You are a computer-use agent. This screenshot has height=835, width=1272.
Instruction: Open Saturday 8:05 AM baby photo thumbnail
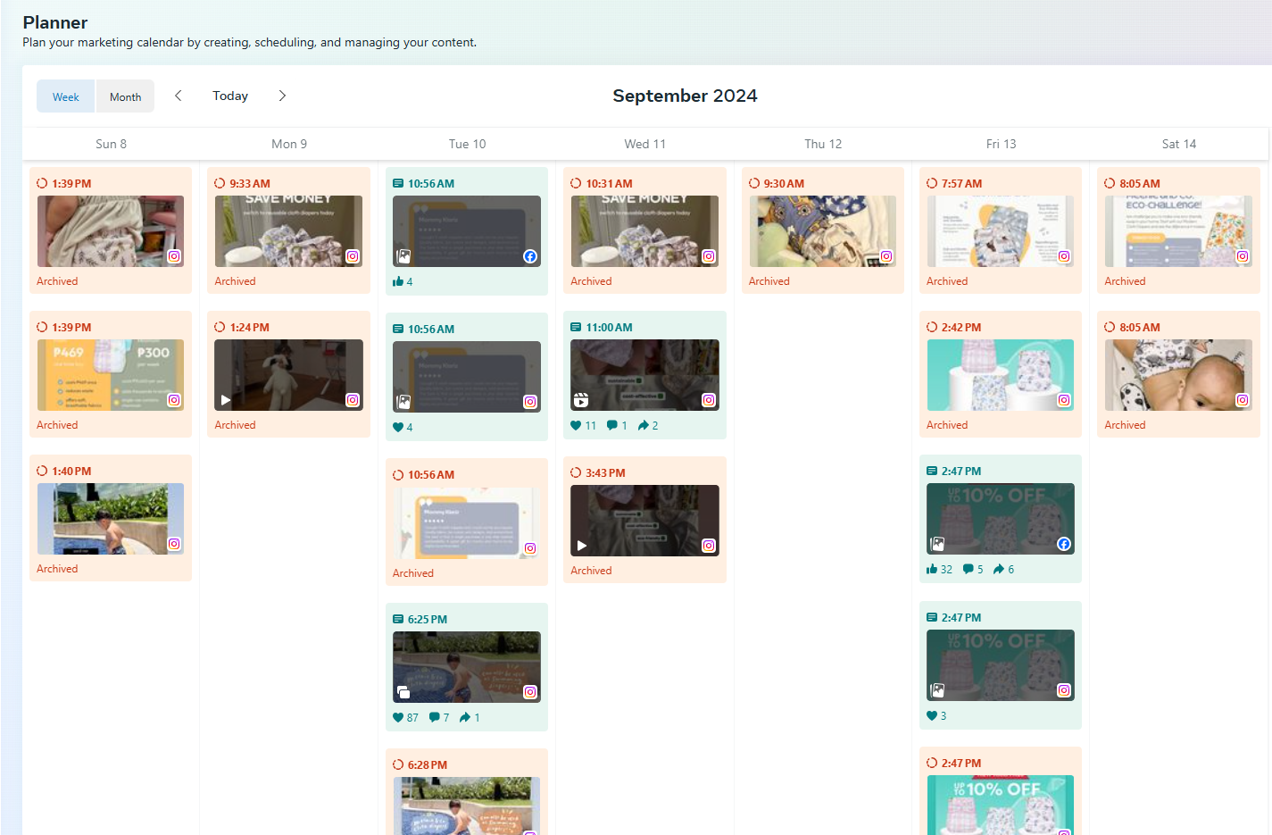(x=1178, y=375)
